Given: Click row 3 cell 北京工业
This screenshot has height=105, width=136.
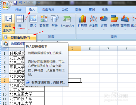Looking at the screenshot, I should coord(17,62).
